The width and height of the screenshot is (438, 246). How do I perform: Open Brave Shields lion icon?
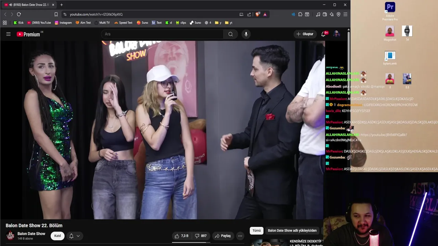(258, 14)
